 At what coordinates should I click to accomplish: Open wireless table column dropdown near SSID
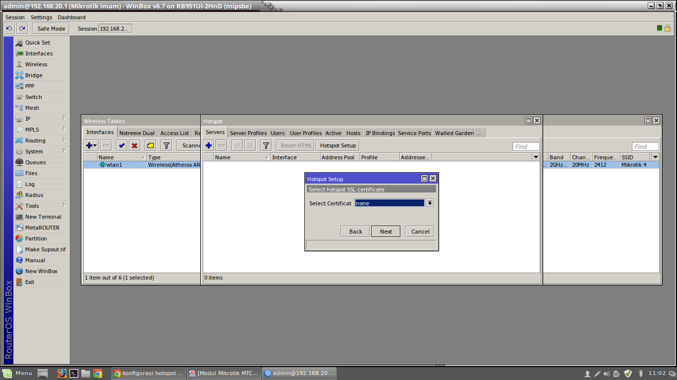(655, 157)
